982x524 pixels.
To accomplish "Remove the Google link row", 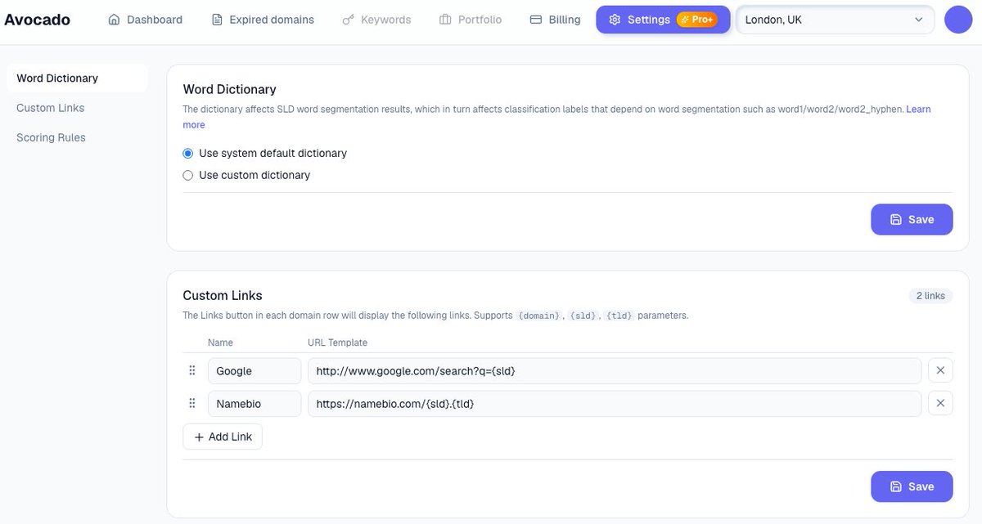I will tap(940, 370).
